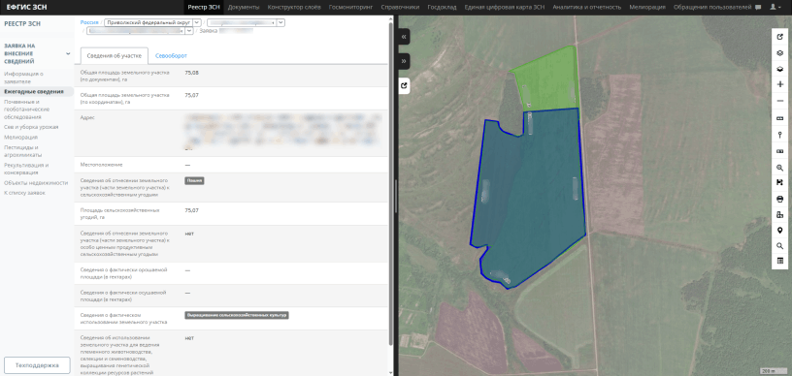The width and height of the screenshot is (792, 376).
Task: Open the map search magnifier tool
Action: (x=780, y=245)
